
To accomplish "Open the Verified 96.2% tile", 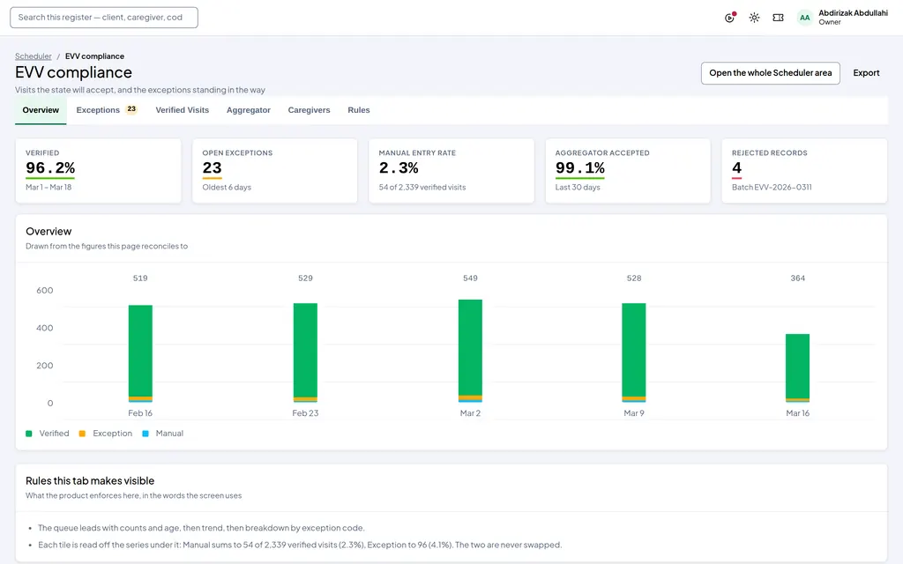I will click(x=98, y=170).
